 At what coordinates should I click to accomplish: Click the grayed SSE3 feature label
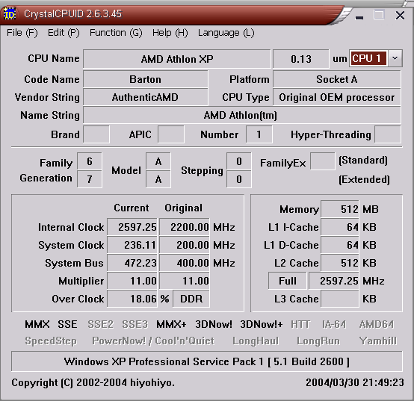pos(135,324)
